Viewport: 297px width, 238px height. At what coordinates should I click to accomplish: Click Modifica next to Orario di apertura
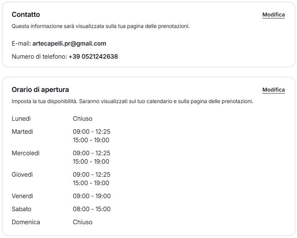[273, 90]
